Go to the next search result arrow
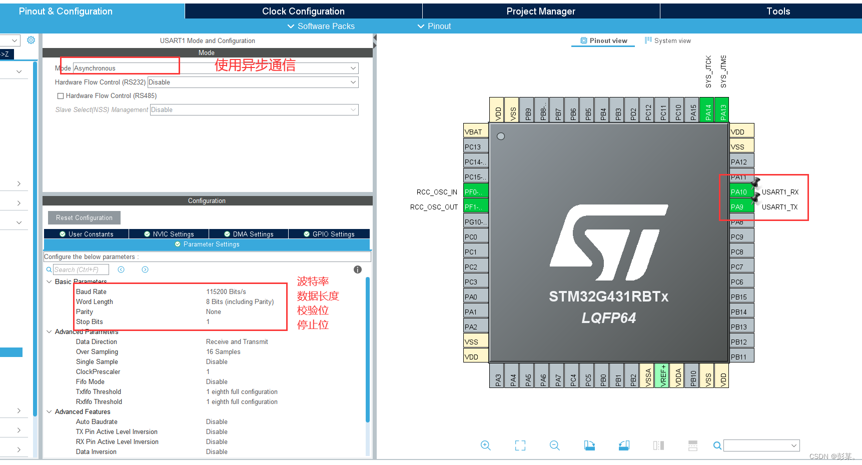This screenshot has width=862, height=465. (x=145, y=269)
